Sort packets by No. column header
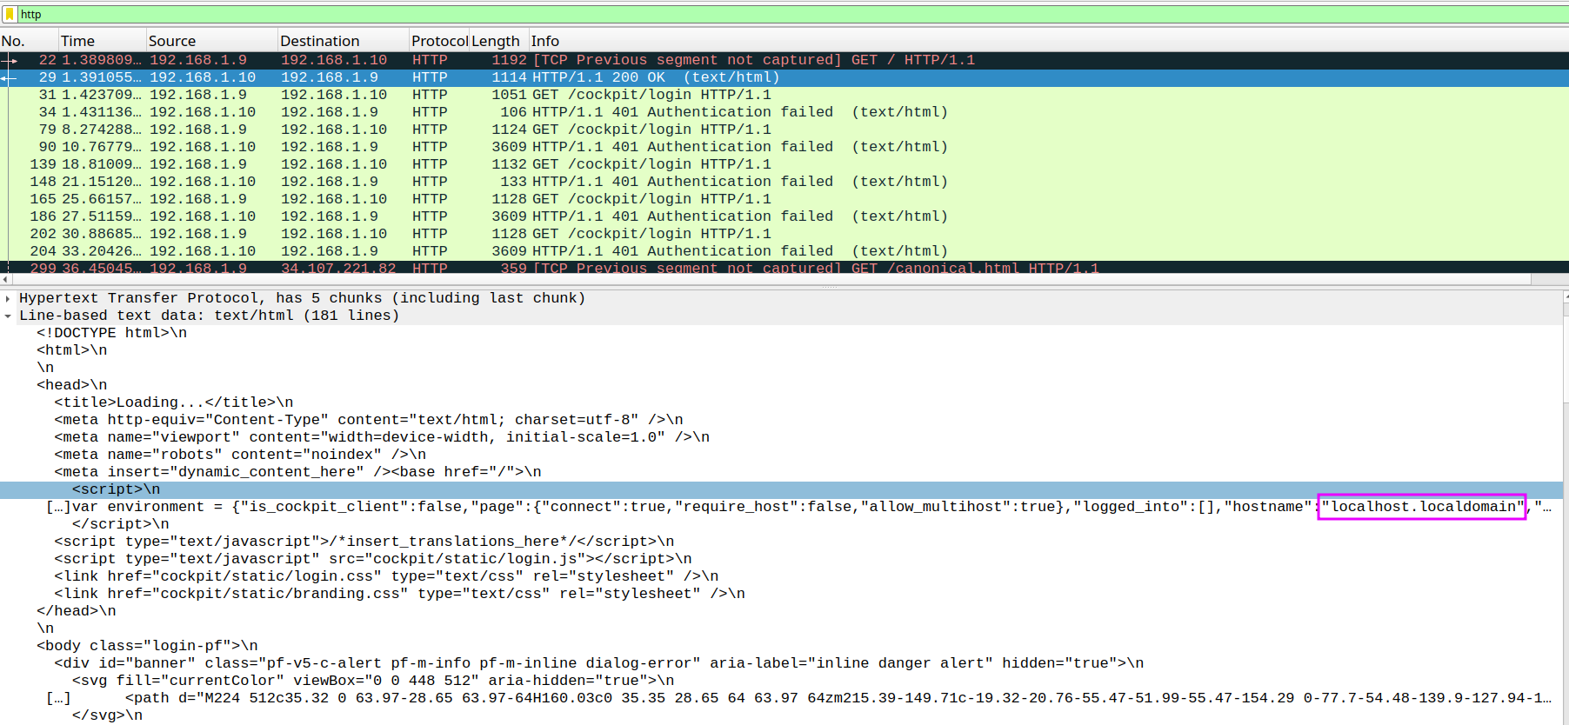Viewport: 1569px width, 725px height. click(x=29, y=41)
